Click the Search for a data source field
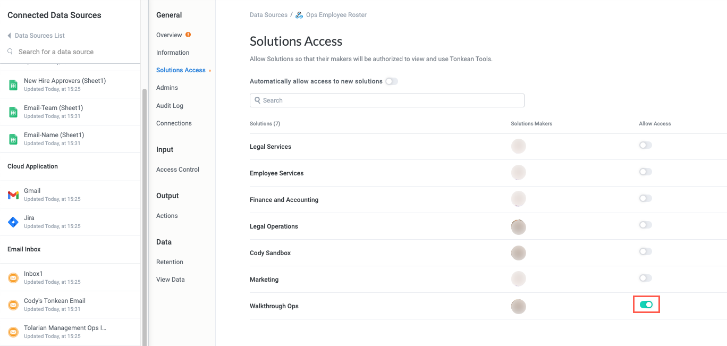Screen dimensions: 727x346 tap(56, 52)
